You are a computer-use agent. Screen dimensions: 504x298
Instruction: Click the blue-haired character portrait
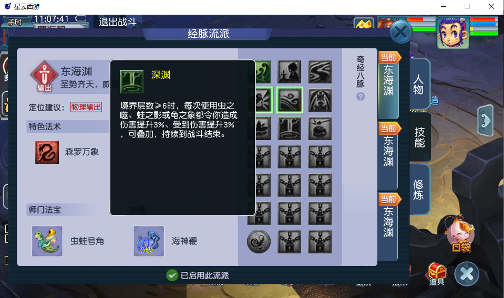pos(452,32)
